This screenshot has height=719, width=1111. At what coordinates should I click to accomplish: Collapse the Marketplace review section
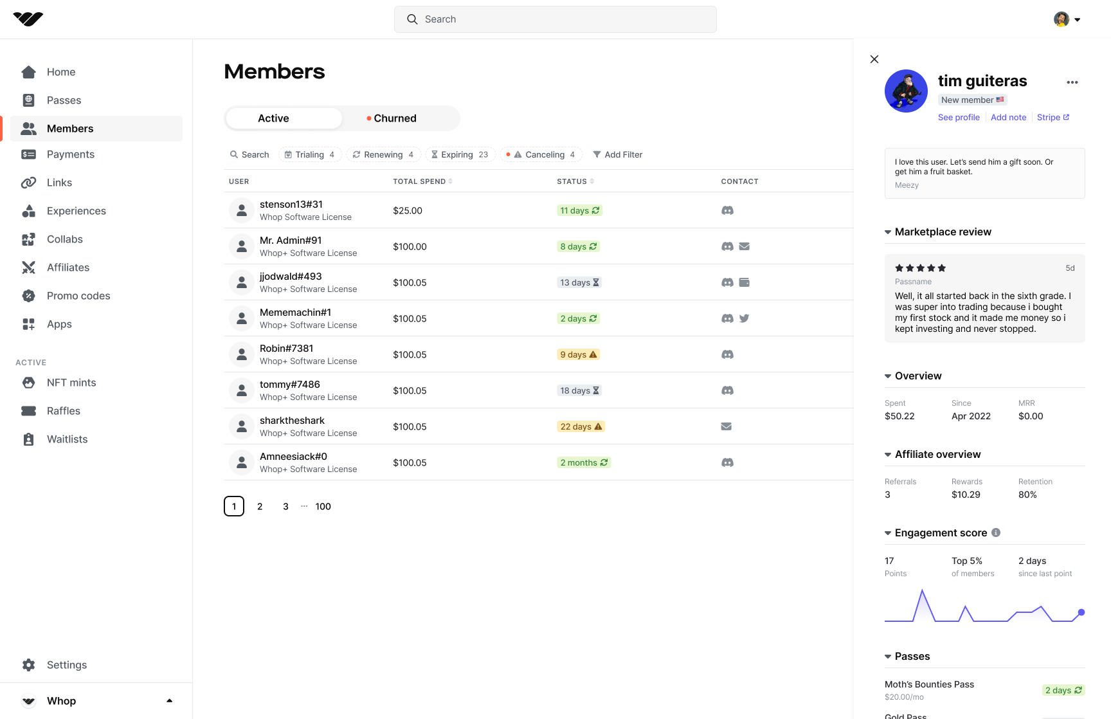click(888, 232)
